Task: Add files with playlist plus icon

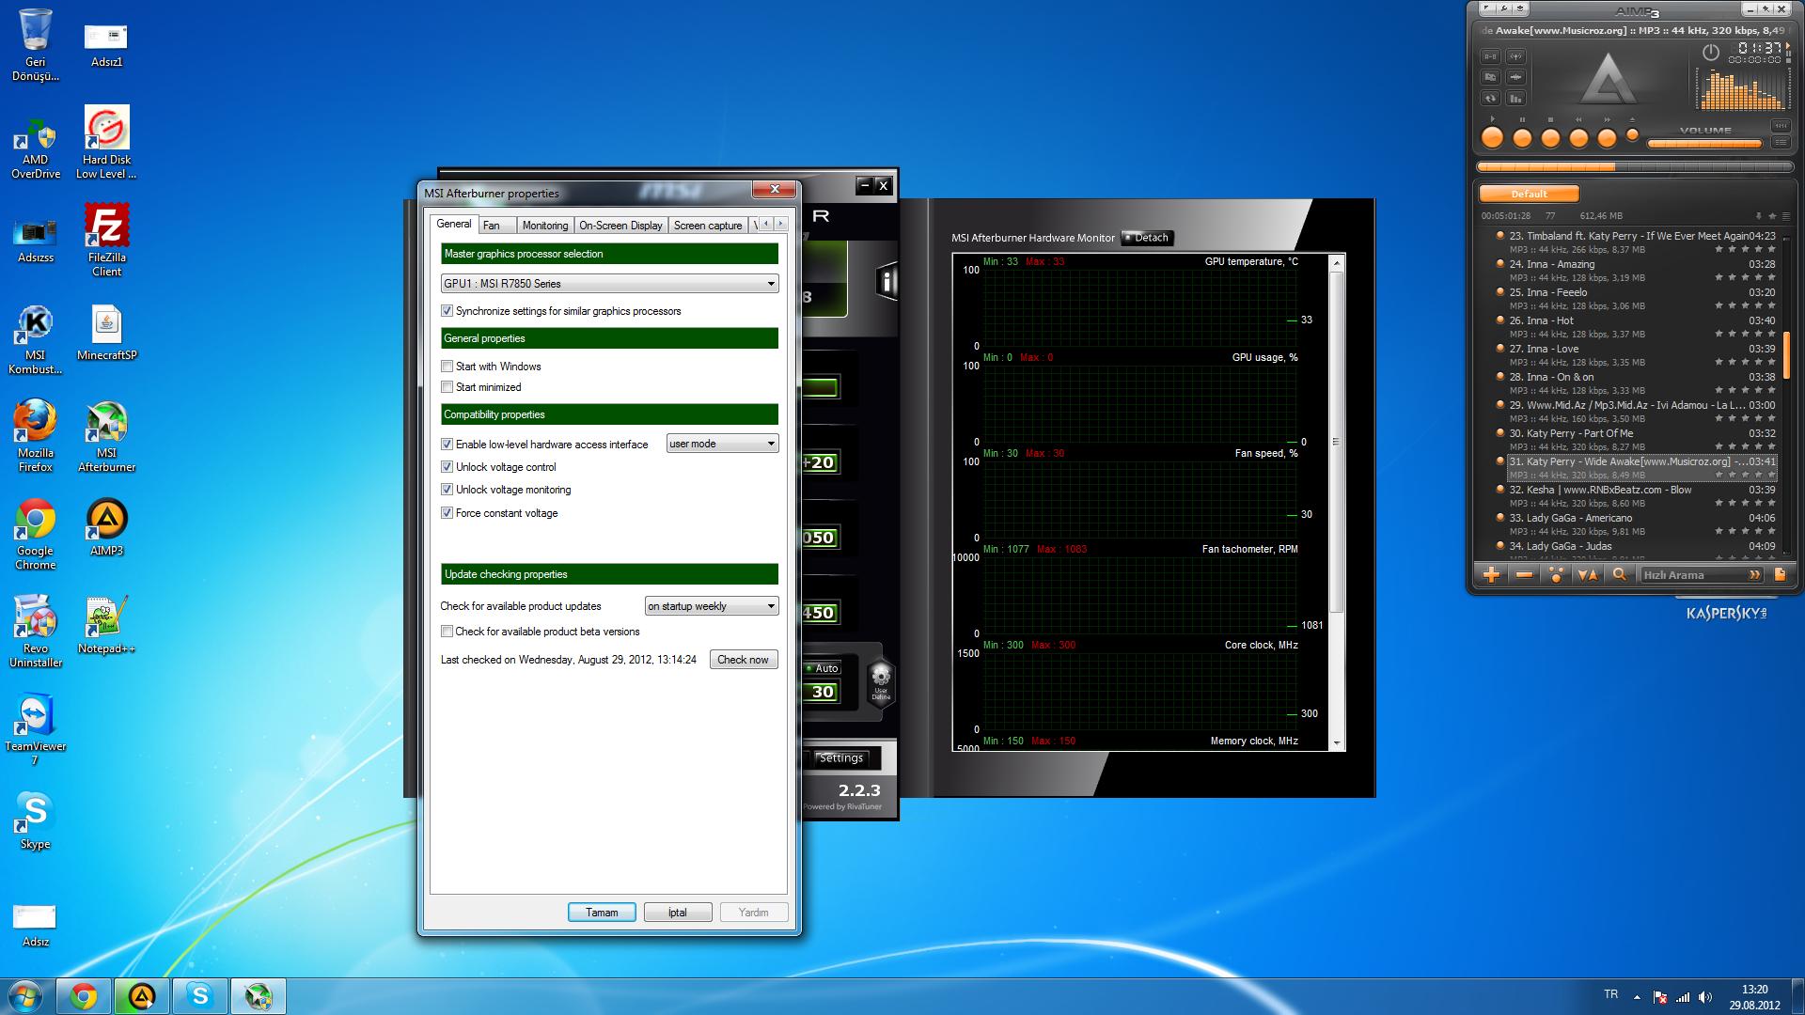Action: pos(1491,575)
